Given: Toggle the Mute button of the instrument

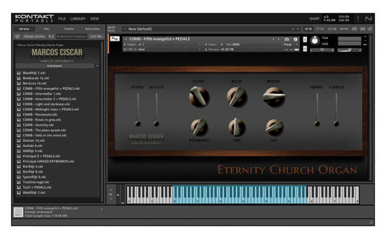Looking at the screenshot, I should click(305, 49).
